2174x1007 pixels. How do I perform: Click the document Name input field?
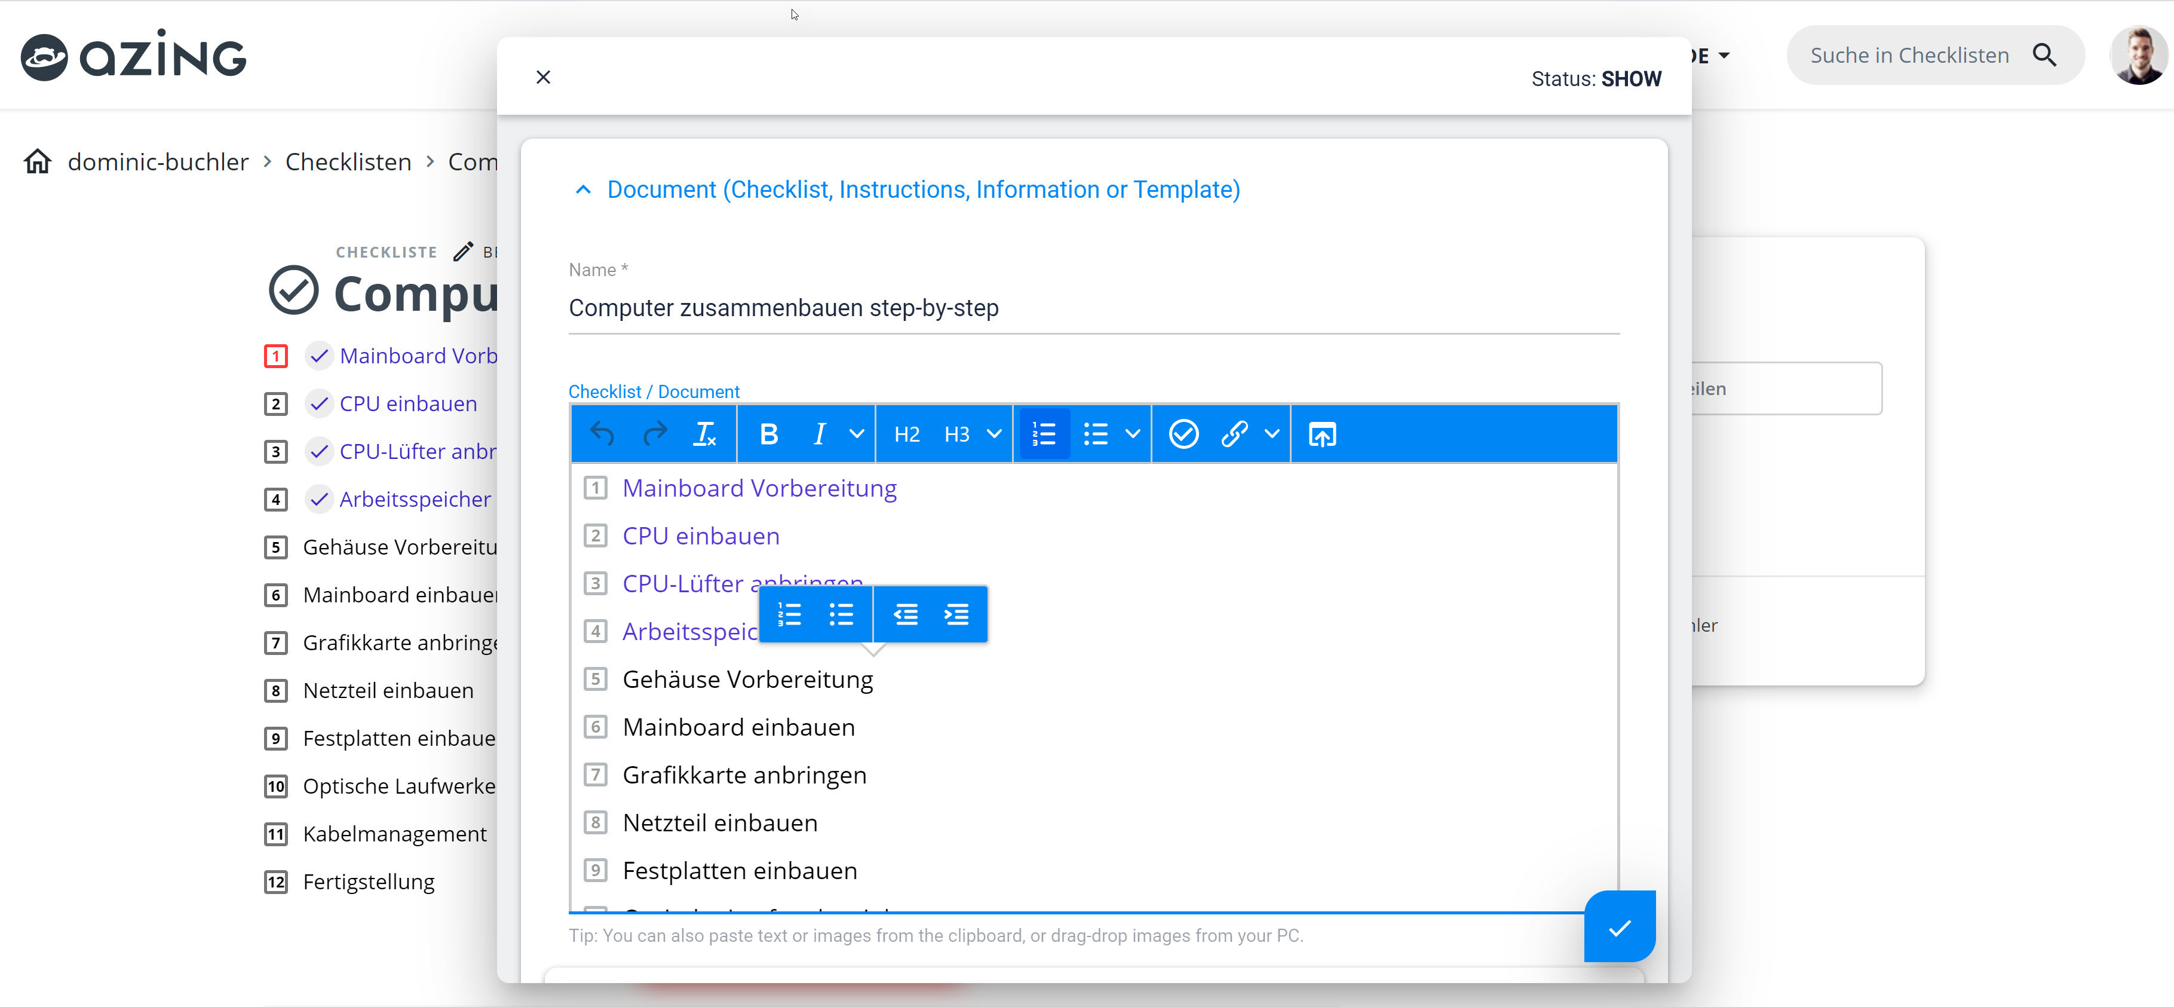1093,308
